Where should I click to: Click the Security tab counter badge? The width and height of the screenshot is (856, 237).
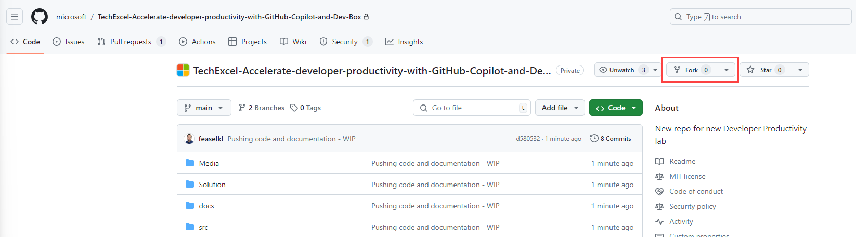[x=368, y=42]
